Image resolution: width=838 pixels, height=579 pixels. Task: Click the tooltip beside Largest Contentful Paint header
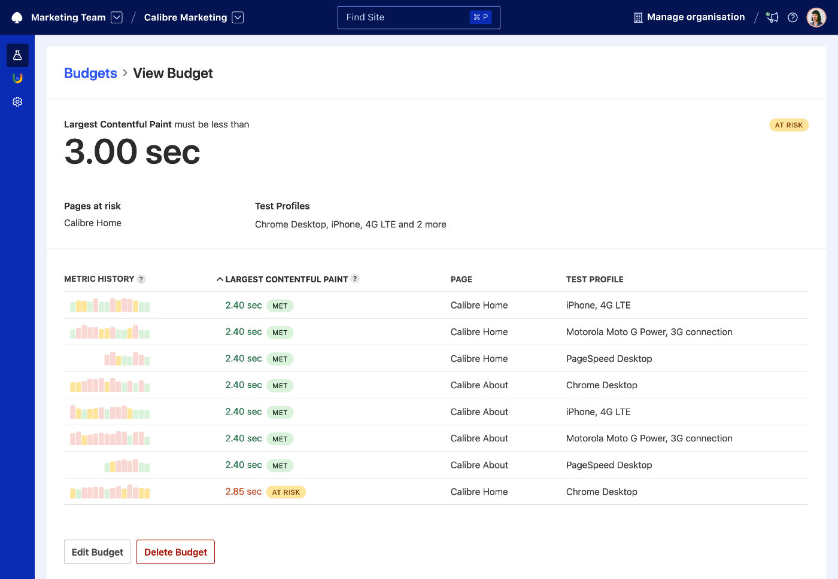tap(355, 279)
